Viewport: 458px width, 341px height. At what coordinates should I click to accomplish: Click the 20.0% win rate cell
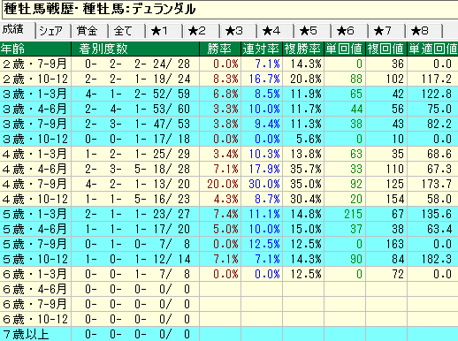[220, 184]
